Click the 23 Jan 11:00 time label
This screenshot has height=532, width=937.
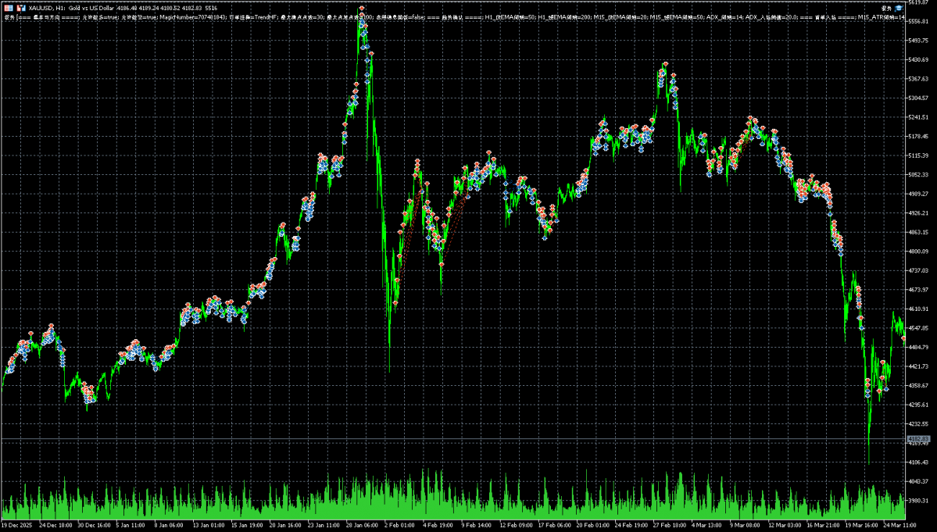[323, 526]
